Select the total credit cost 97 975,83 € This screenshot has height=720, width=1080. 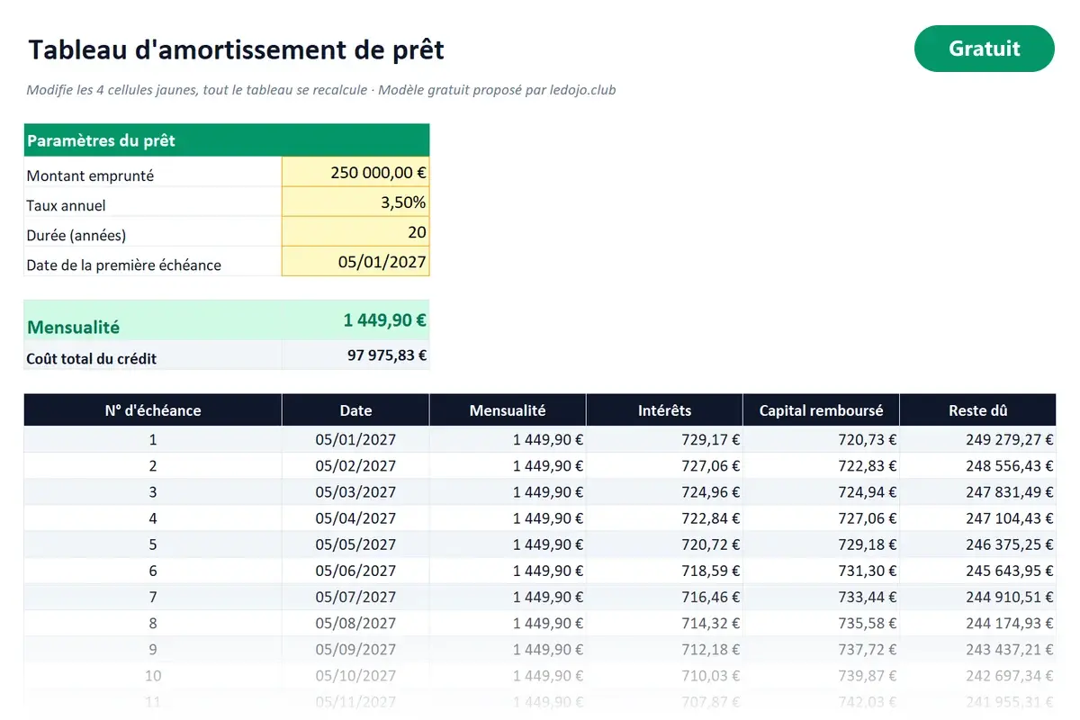pos(355,355)
